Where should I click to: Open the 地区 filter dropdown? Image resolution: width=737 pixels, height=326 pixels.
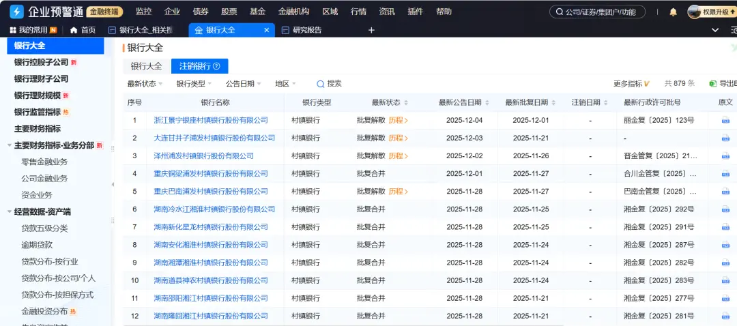coord(285,83)
